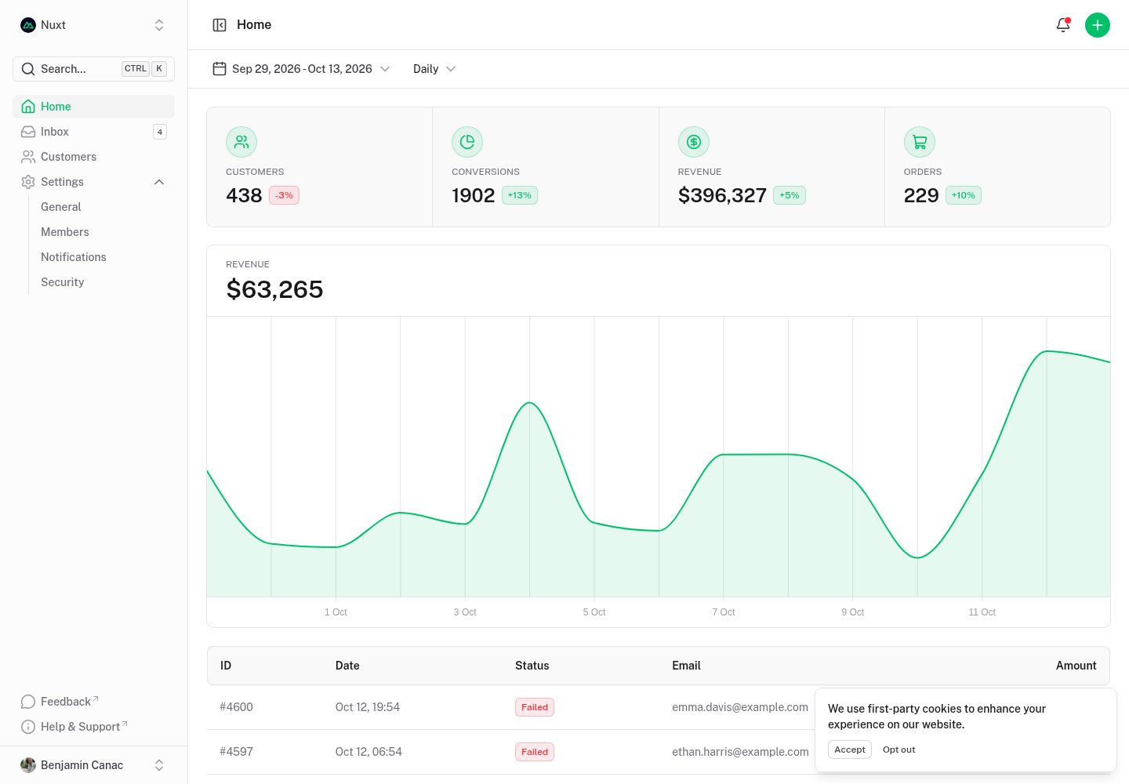Click Benjamin Canac's avatar
This screenshot has width=1129, height=784.
point(28,765)
